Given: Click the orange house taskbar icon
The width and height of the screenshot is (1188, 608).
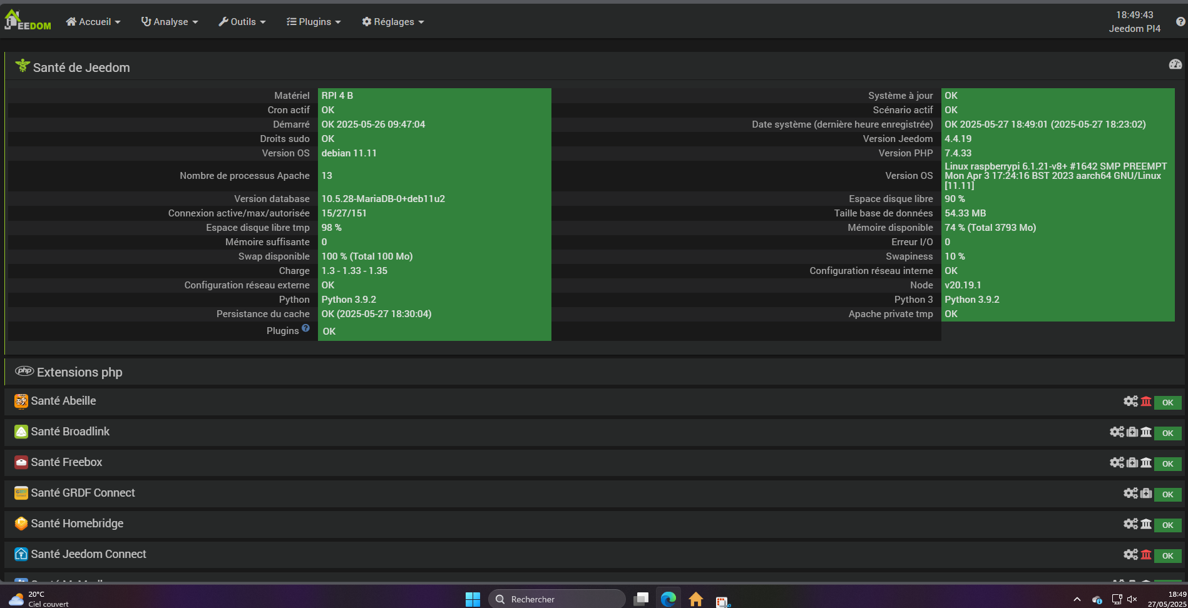Looking at the screenshot, I should pyautogui.click(x=696, y=599).
